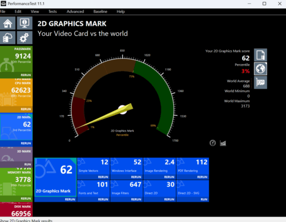Click the video card comparison icon
286x222 pixels.
(260, 82)
